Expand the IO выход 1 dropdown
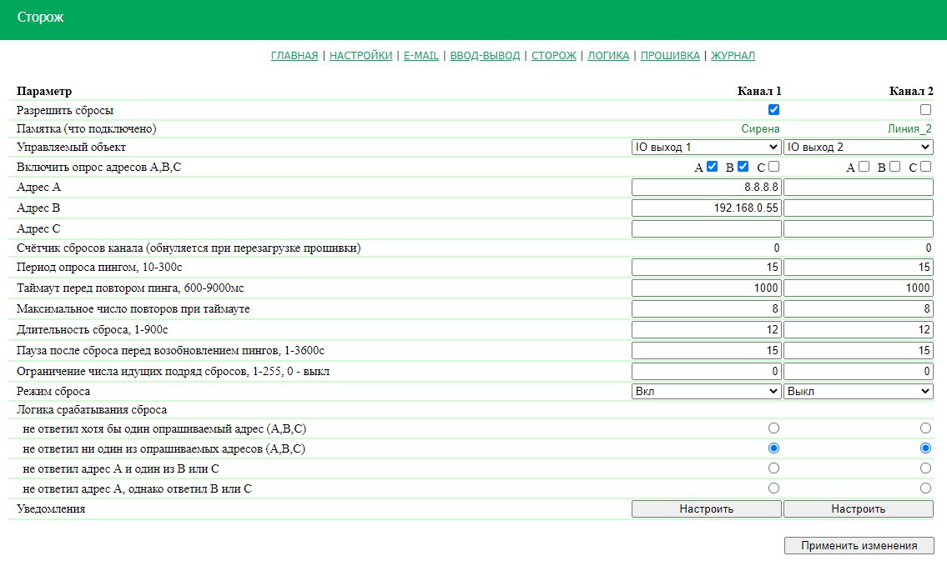 click(707, 148)
